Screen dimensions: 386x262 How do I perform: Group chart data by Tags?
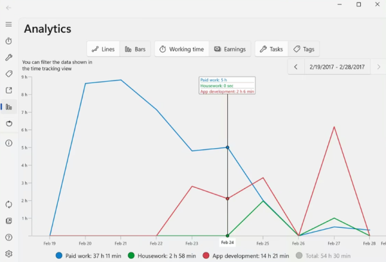tap(304, 50)
